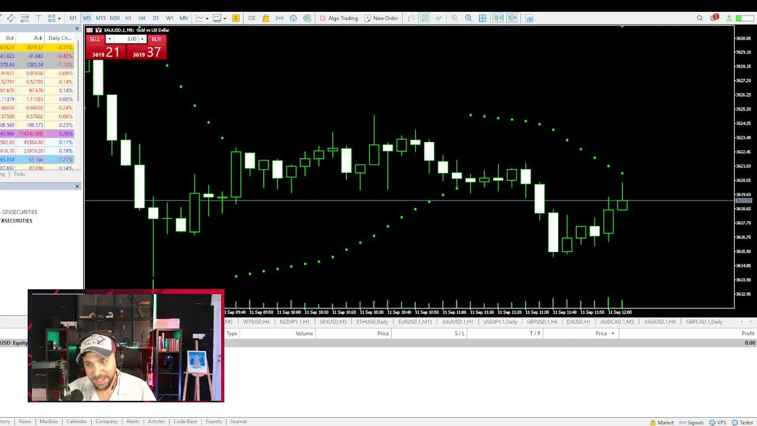This screenshot has width=757, height=426.
Task: Click the SELL button on one-click panel
Action: click(x=95, y=40)
